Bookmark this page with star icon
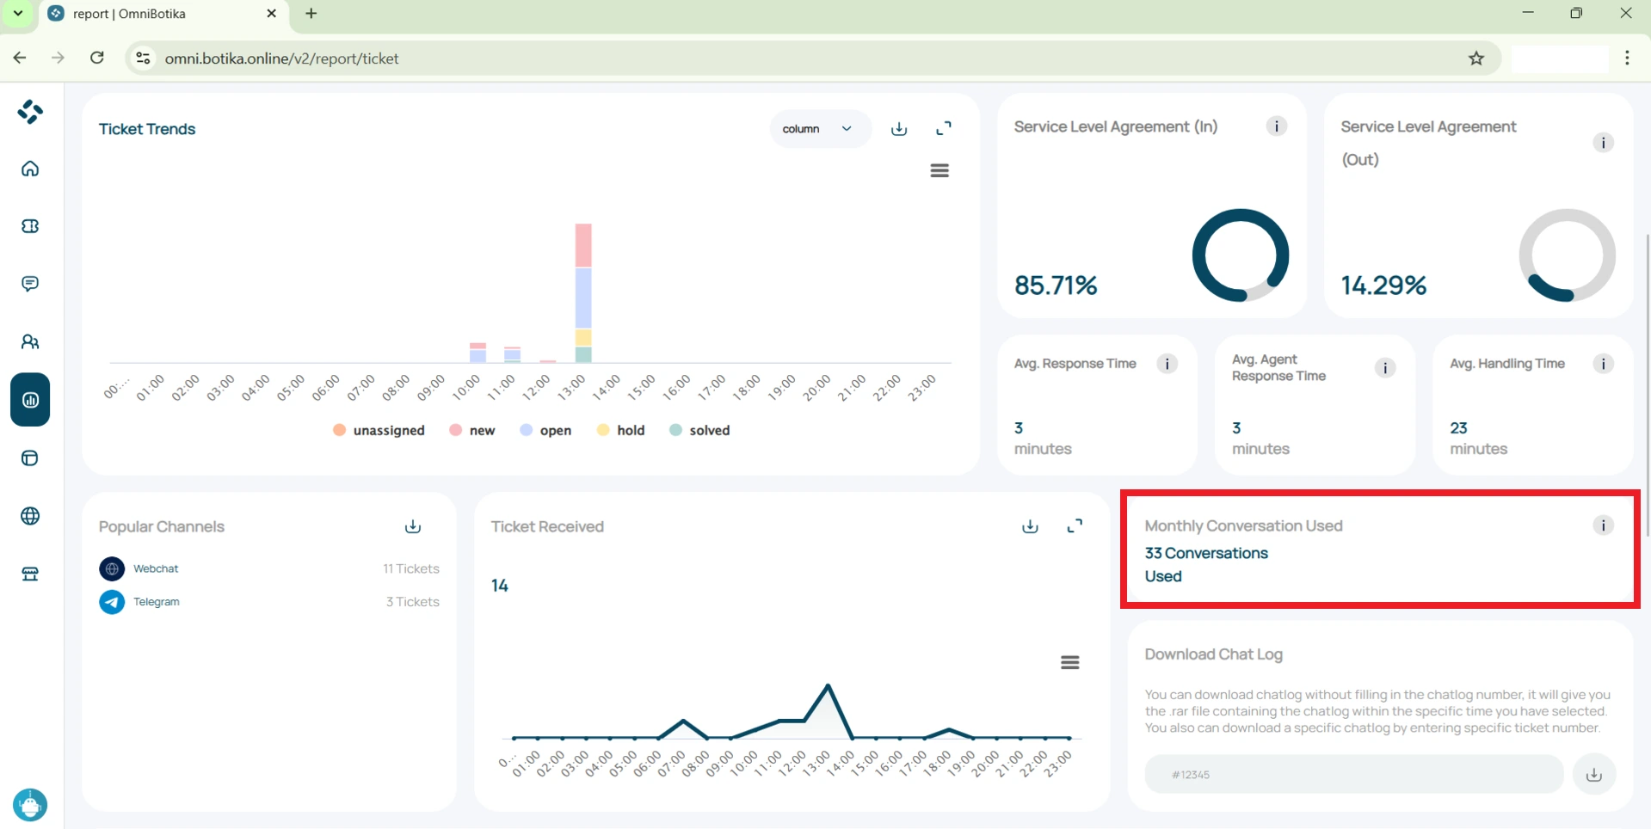This screenshot has height=829, width=1651. coord(1476,58)
